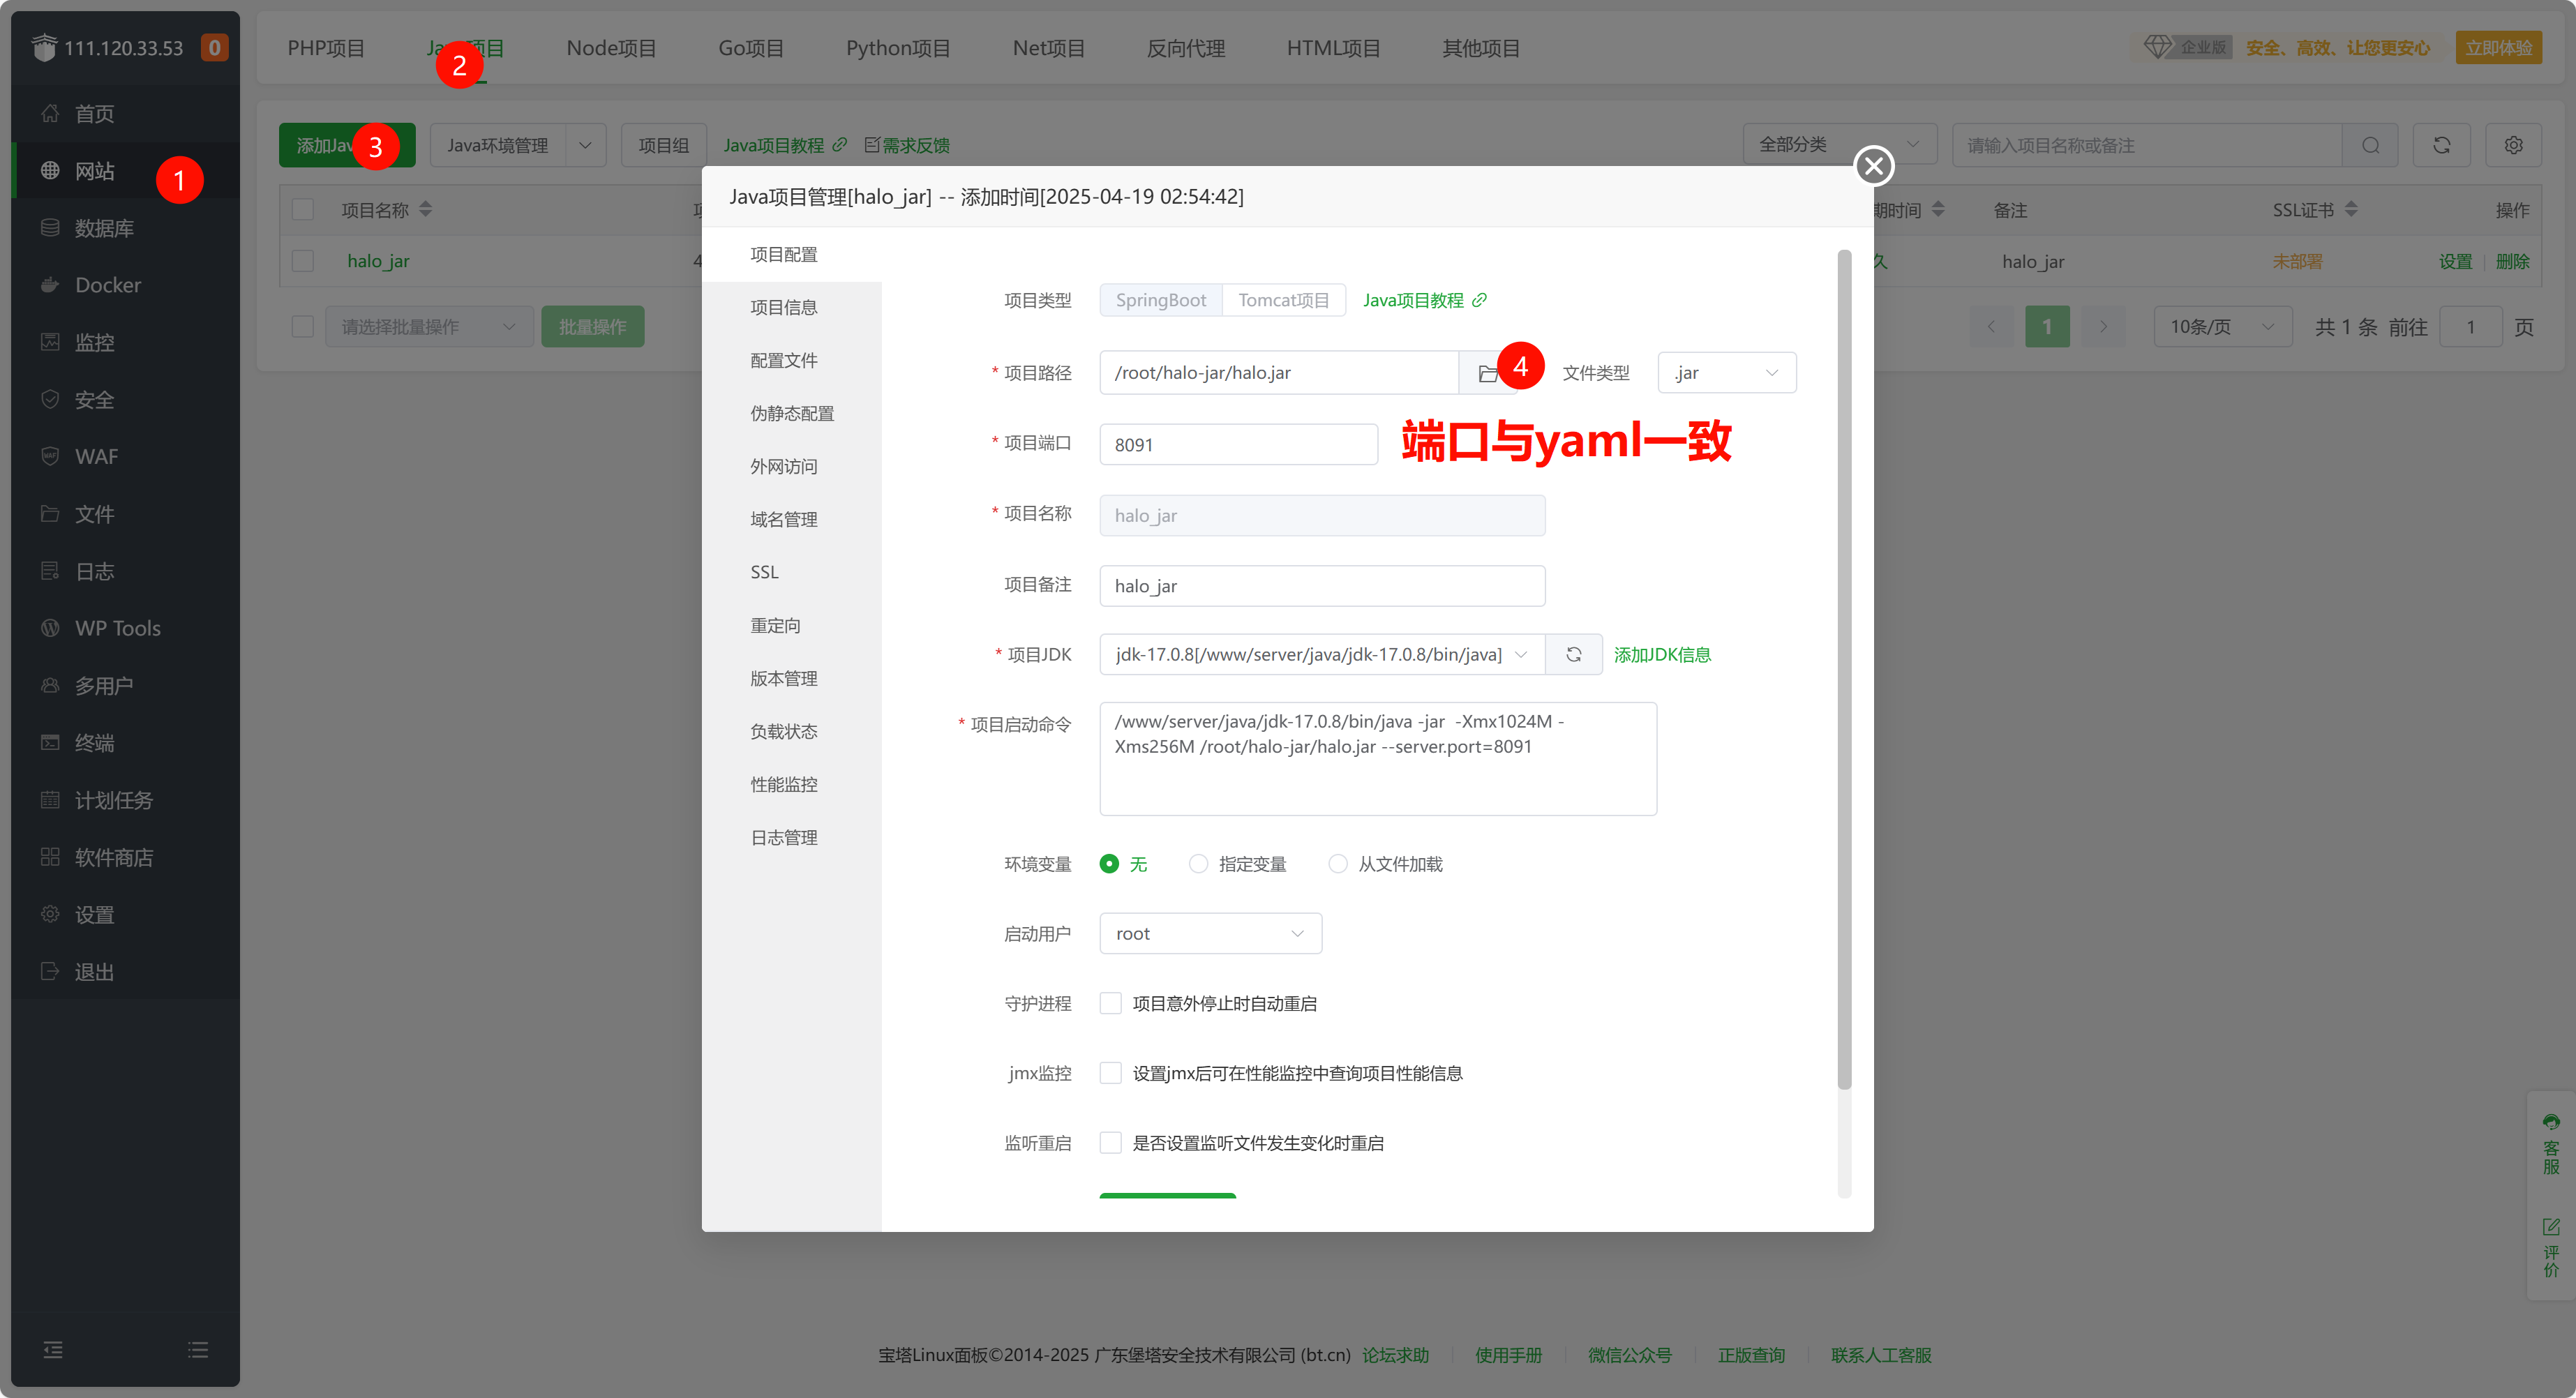This screenshot has width=2576, height=1398.
Task: Select the SpringBoot project type
Action: click(x=1161, y=301)
